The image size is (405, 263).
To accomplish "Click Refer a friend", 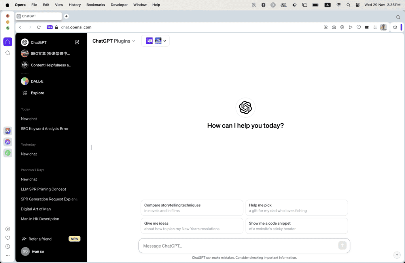I will pos(40,239).
